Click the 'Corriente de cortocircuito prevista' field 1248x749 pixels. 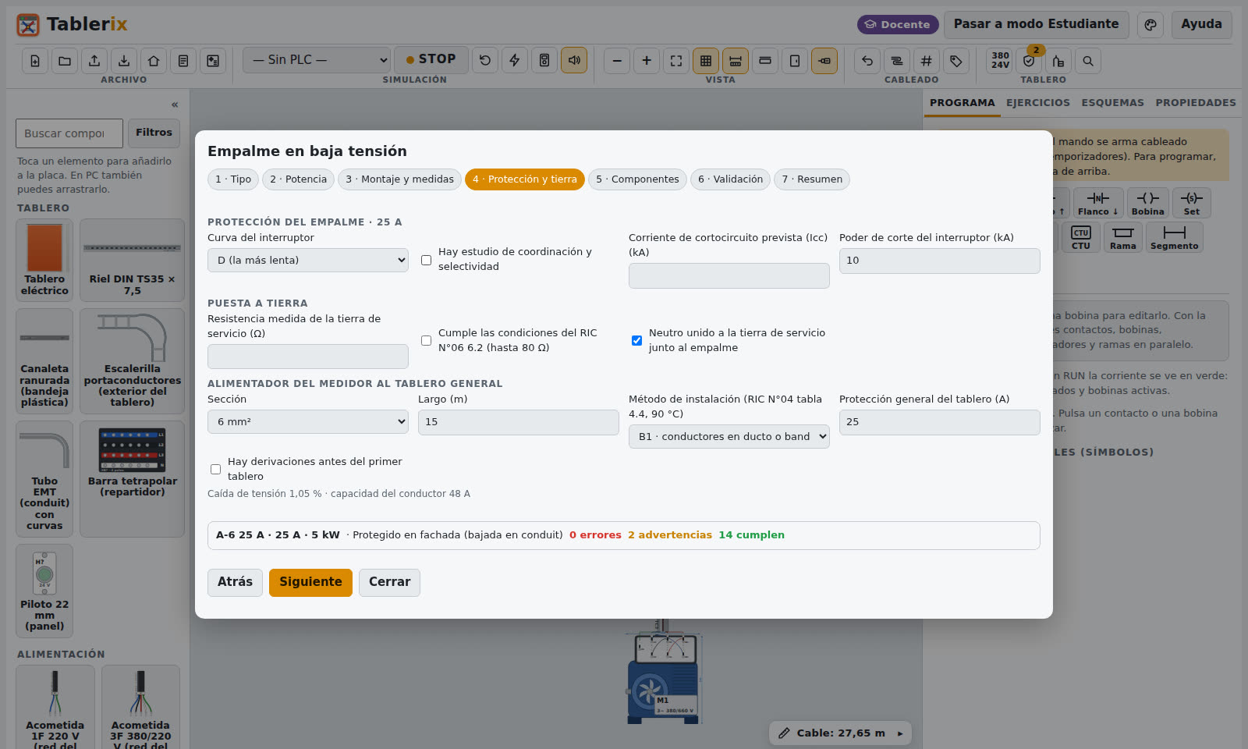pos(729,275)
